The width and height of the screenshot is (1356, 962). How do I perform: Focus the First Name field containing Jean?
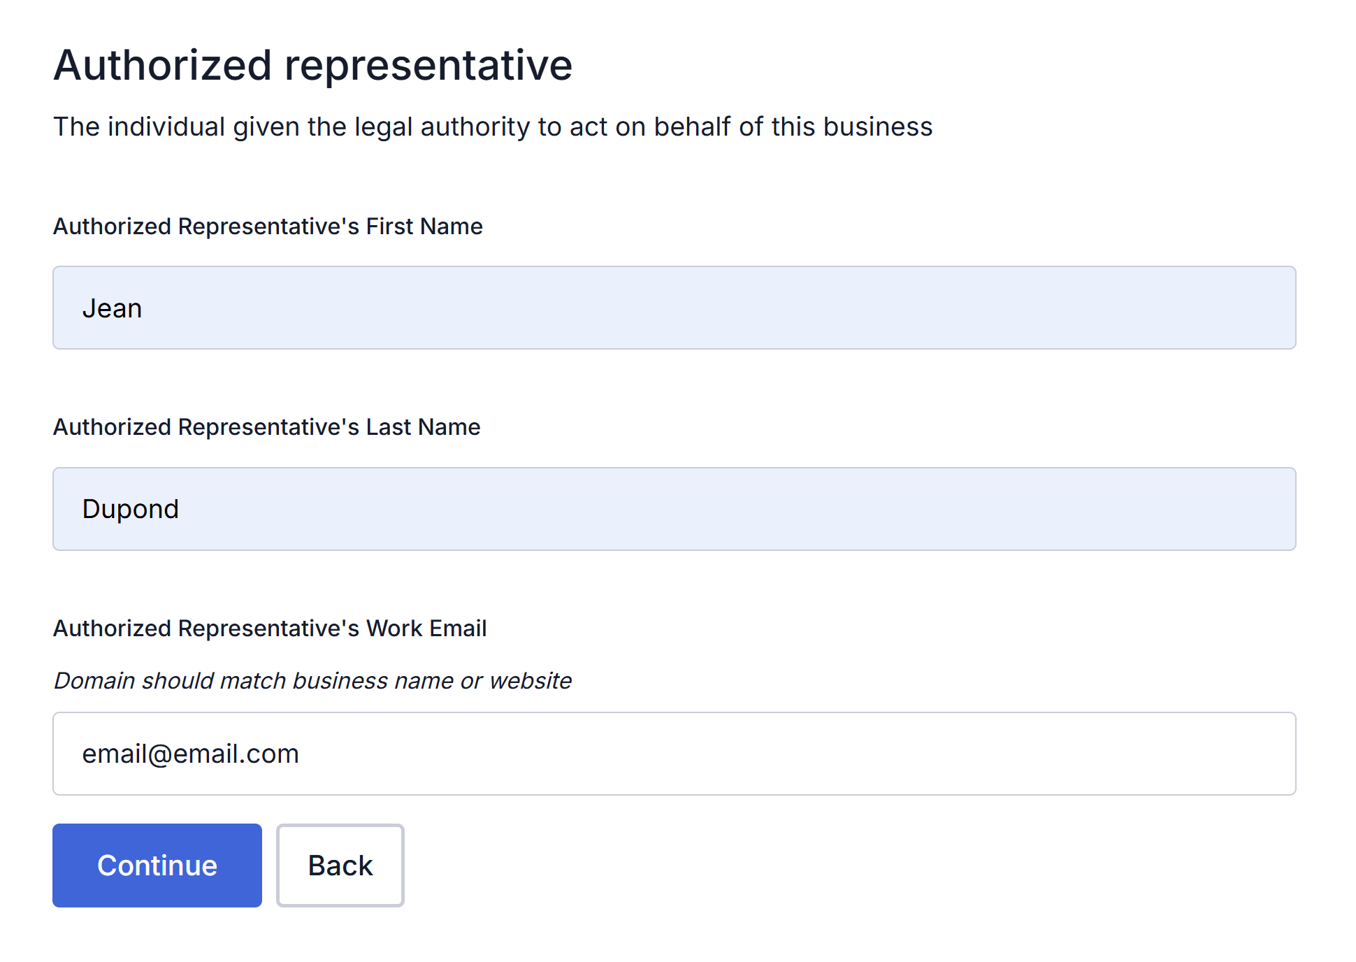[x=675, y=308]
